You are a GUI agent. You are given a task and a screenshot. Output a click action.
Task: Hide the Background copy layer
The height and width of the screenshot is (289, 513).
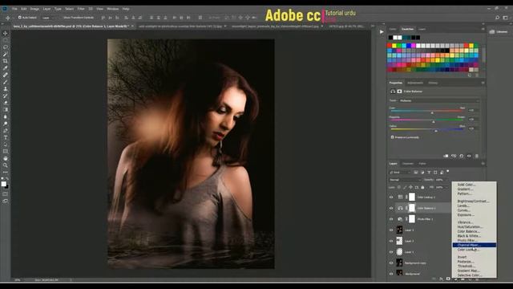click(391, 263)
